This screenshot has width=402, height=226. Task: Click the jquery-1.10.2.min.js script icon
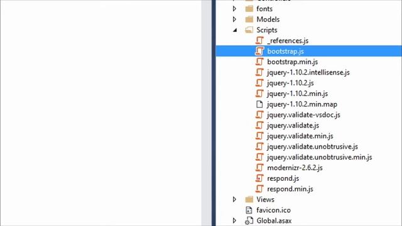point(259,94)
